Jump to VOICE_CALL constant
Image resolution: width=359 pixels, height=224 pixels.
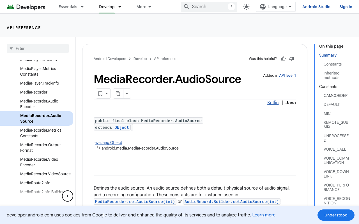pos(335,149)
